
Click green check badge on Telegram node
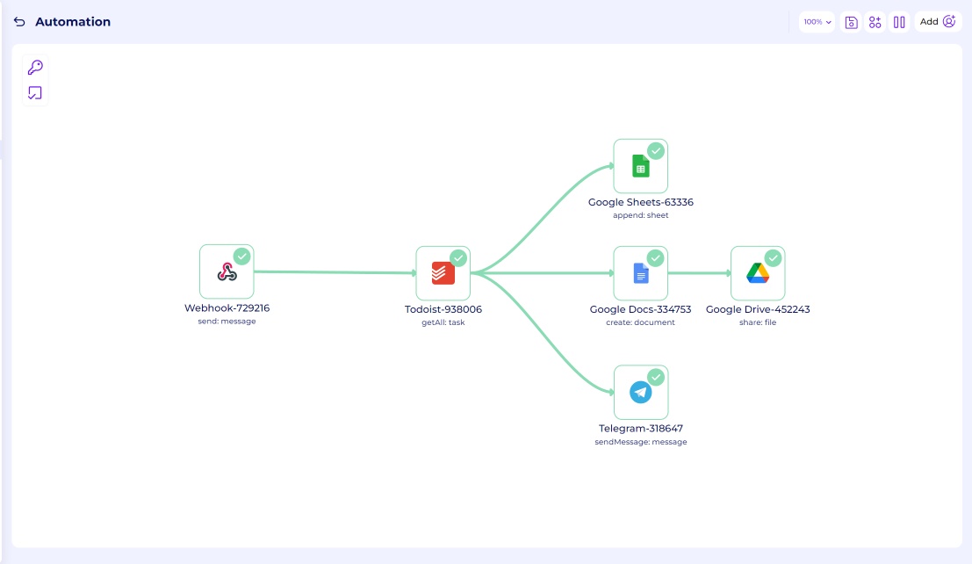point(656,377)
